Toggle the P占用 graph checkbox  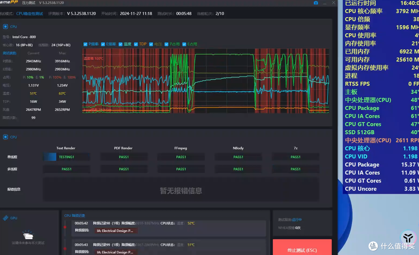[x=166, y=44]
